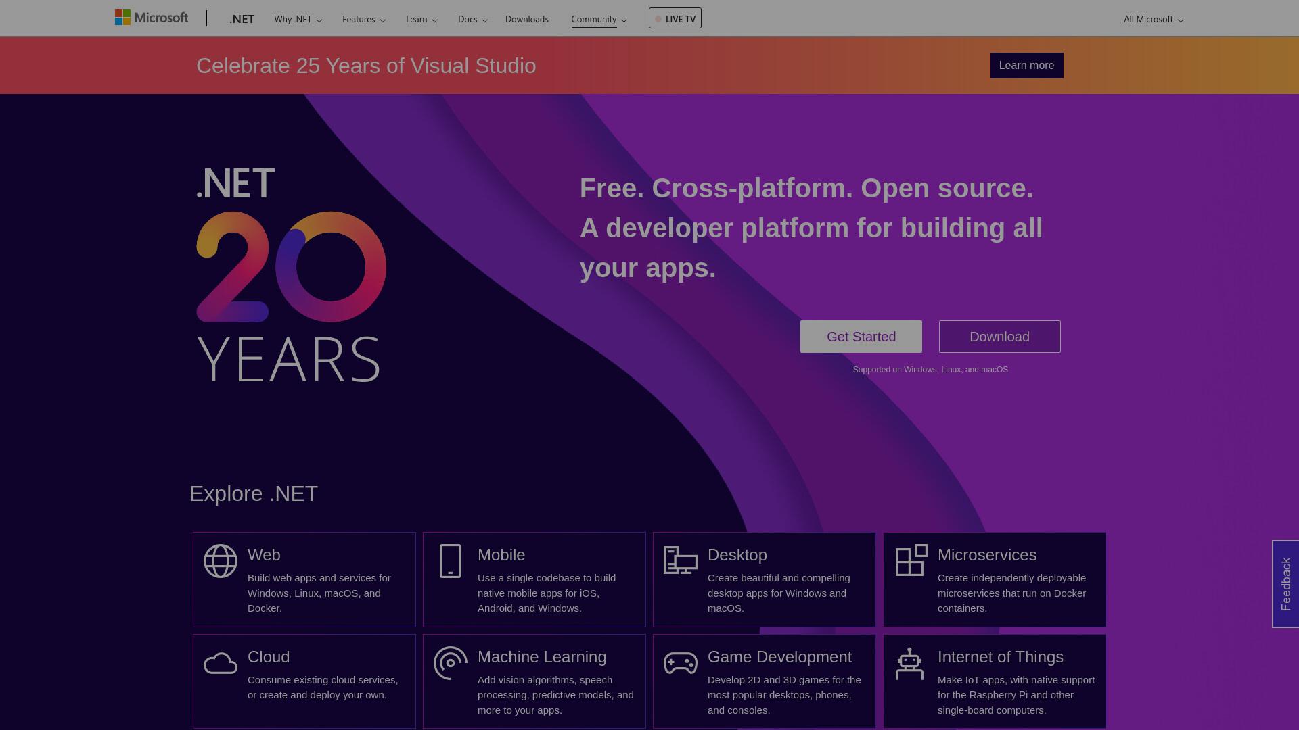Image resolution: width=1299 pixels, height=730 pixels.
Task: Open the Web card title
Action: [x=264, y=555]
